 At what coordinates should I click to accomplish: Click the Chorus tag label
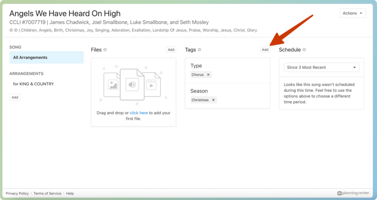click(197, 75)
